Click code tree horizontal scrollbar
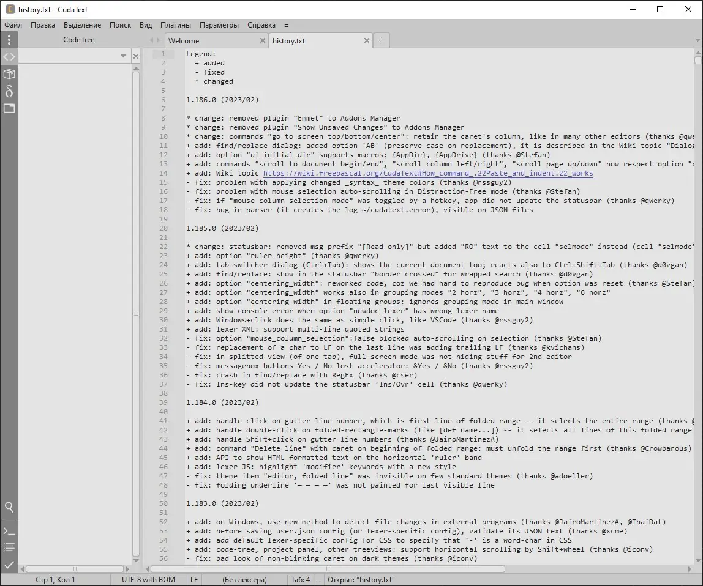 pyautogui.click(x=75, y=569)
